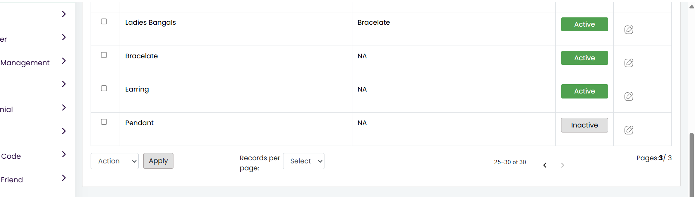Edit the Ladies Bangals row
The image size is (695, 197).
[629, 29]
